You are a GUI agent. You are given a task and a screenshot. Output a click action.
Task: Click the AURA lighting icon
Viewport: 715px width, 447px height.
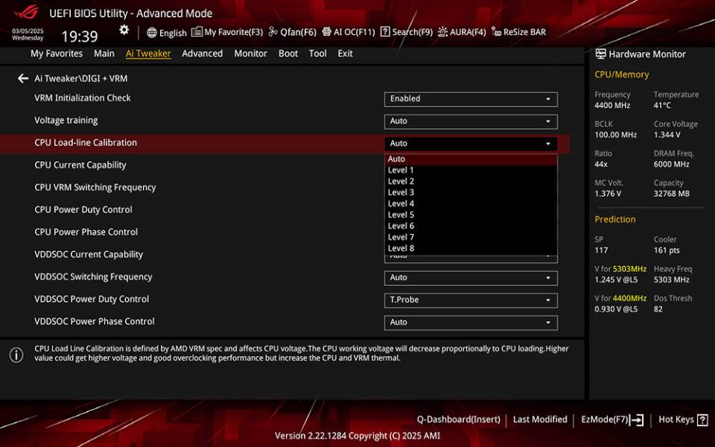click(x=442, y=31)
